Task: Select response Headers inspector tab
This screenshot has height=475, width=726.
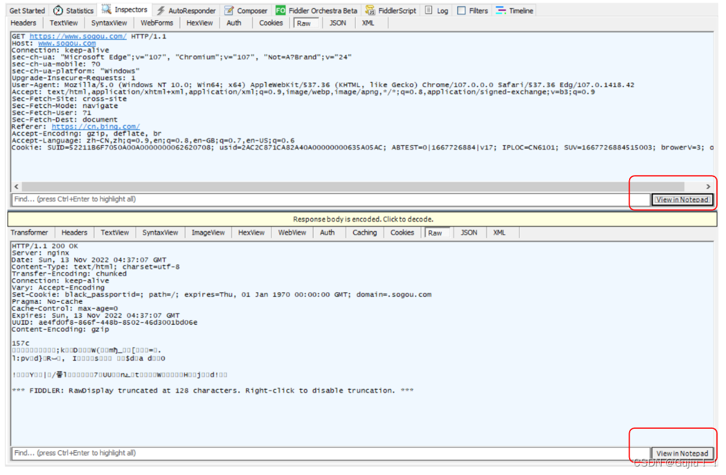Action: coord(74,232)
